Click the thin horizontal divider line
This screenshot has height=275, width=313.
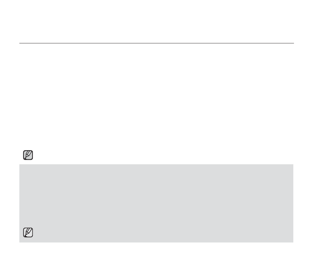click(156, 43)
